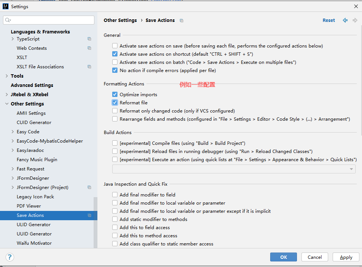Image resolution: width=362 pixels, height=267 pixels.
Task: Focus the settings search field
Action: click(x=49, y=20)
